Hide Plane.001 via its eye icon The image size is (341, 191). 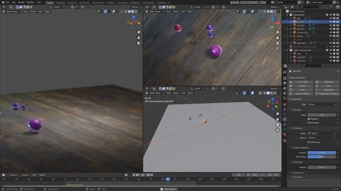[x=331, y=43]
